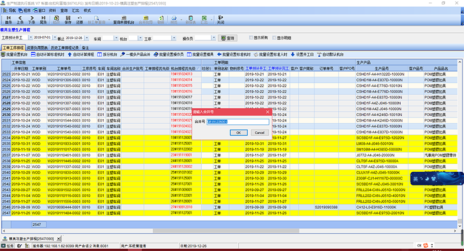Select cell W2019101233-0002
The image size is (464, 251).
(x=64, y=75)
